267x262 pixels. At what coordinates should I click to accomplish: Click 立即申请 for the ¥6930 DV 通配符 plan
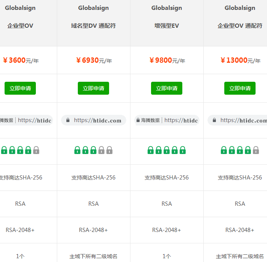click(93, 88)
